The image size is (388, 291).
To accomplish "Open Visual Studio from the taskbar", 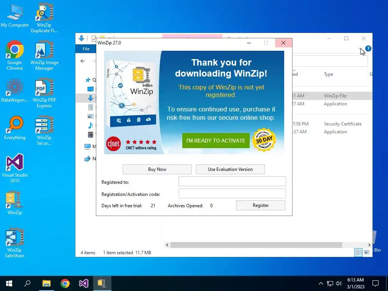I will click(84, 283).
